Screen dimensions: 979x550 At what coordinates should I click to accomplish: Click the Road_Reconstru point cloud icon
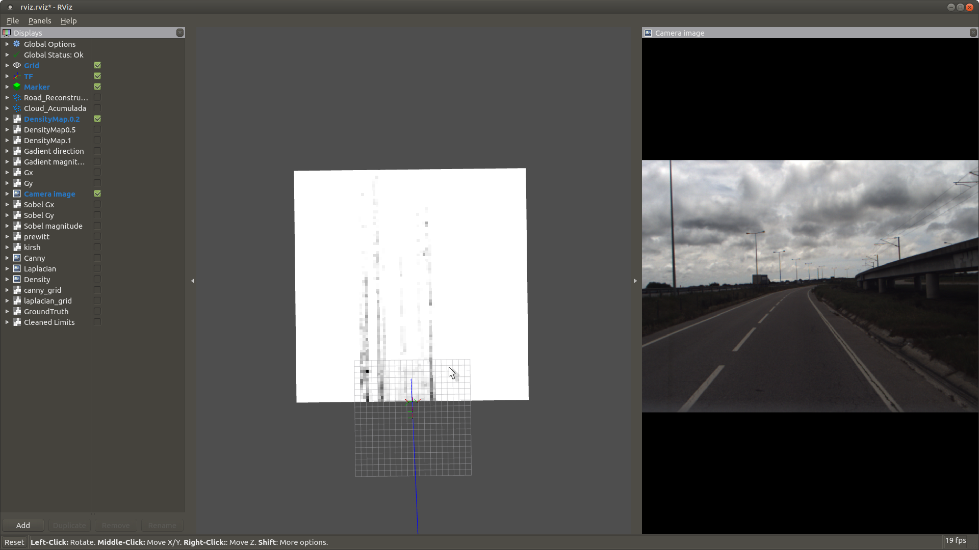[17, 97]
